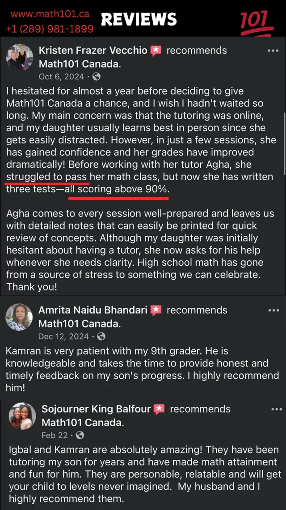Open Amrita Naidu Bhandari's profile picture
This screenshot has width=286, height=510.
(20, 317)
